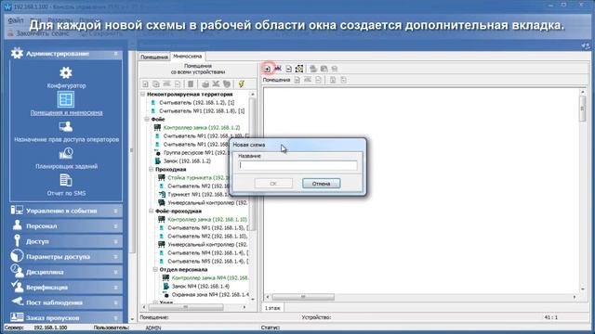Collapse the Фойе-проходная tree node
This screenshot has height=334, width=595.
click(151, 211)
